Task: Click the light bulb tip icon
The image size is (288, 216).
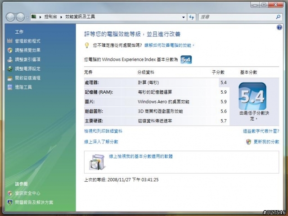Action: [87, 45]
